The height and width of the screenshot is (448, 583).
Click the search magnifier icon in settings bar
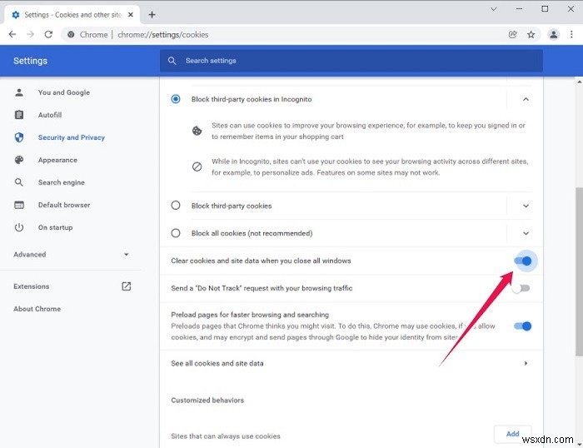pos(172,61)
